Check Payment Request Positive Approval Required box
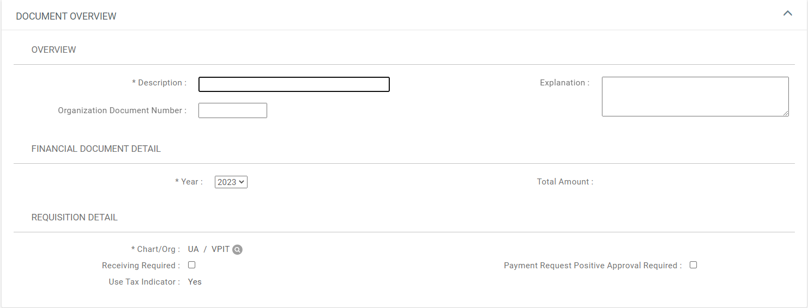This screenshot has width=808, height=308. point(693,265)
